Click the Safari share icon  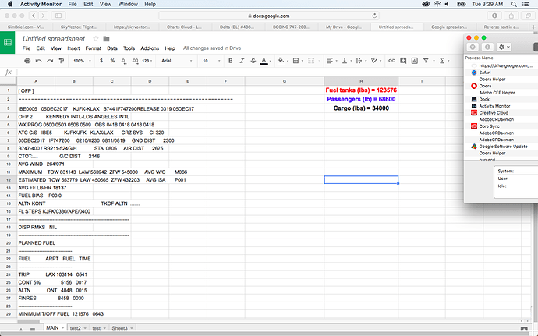click(511, 16)
